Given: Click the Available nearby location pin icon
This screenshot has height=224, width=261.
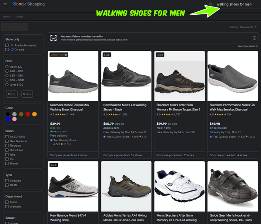Looking at the screenshot, I should (12, 45).
